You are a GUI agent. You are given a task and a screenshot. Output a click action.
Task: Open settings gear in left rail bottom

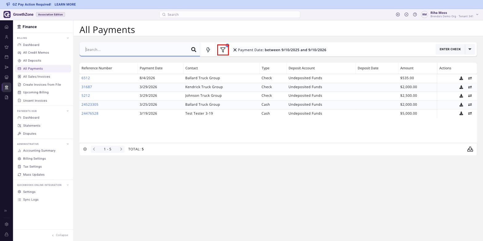pos(6,224)
